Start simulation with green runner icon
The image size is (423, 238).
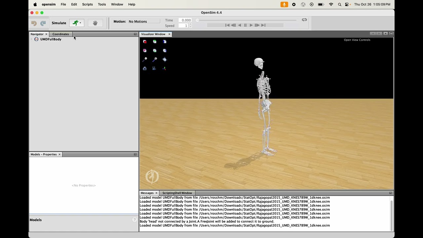click(75, 23)
